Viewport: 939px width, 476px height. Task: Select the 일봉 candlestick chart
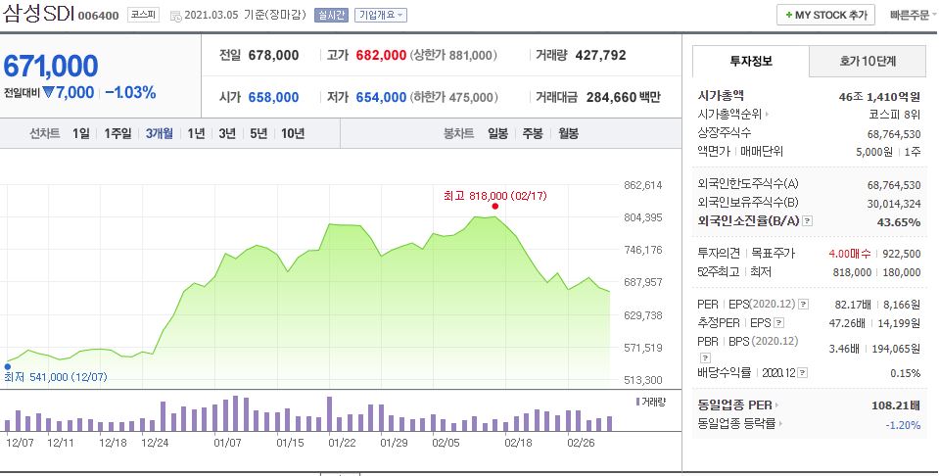click(497, 133)
